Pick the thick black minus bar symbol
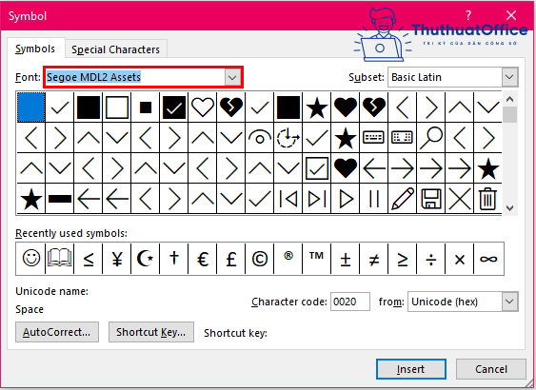 (x=60, y=199)
